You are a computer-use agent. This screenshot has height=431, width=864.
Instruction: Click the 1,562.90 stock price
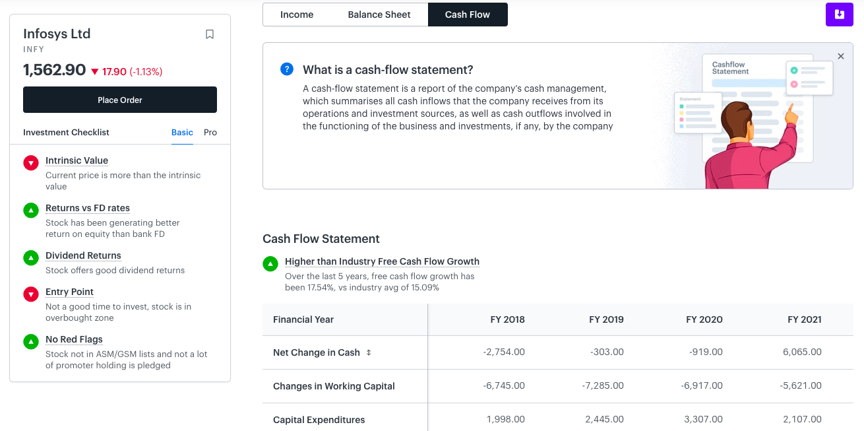tap(54, 70)
